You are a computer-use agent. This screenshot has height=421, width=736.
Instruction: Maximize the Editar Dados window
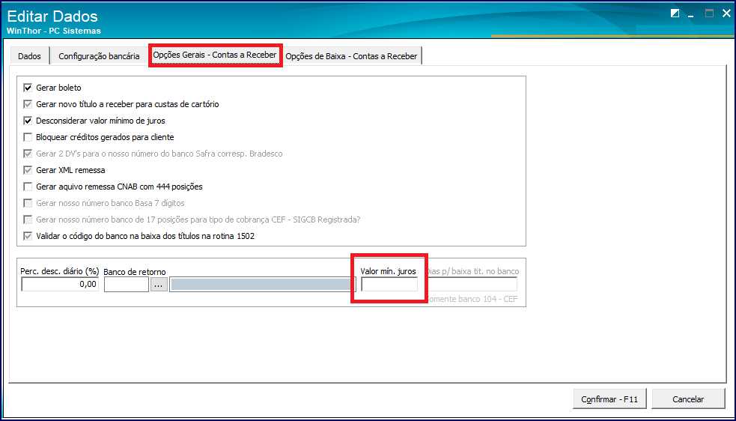pos(709,13)
